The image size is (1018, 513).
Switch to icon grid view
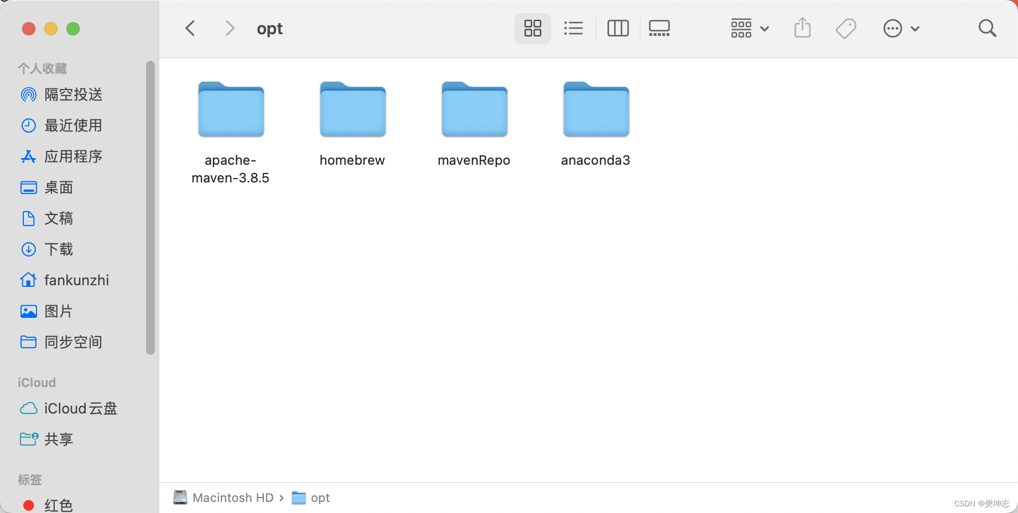(533, 28)
